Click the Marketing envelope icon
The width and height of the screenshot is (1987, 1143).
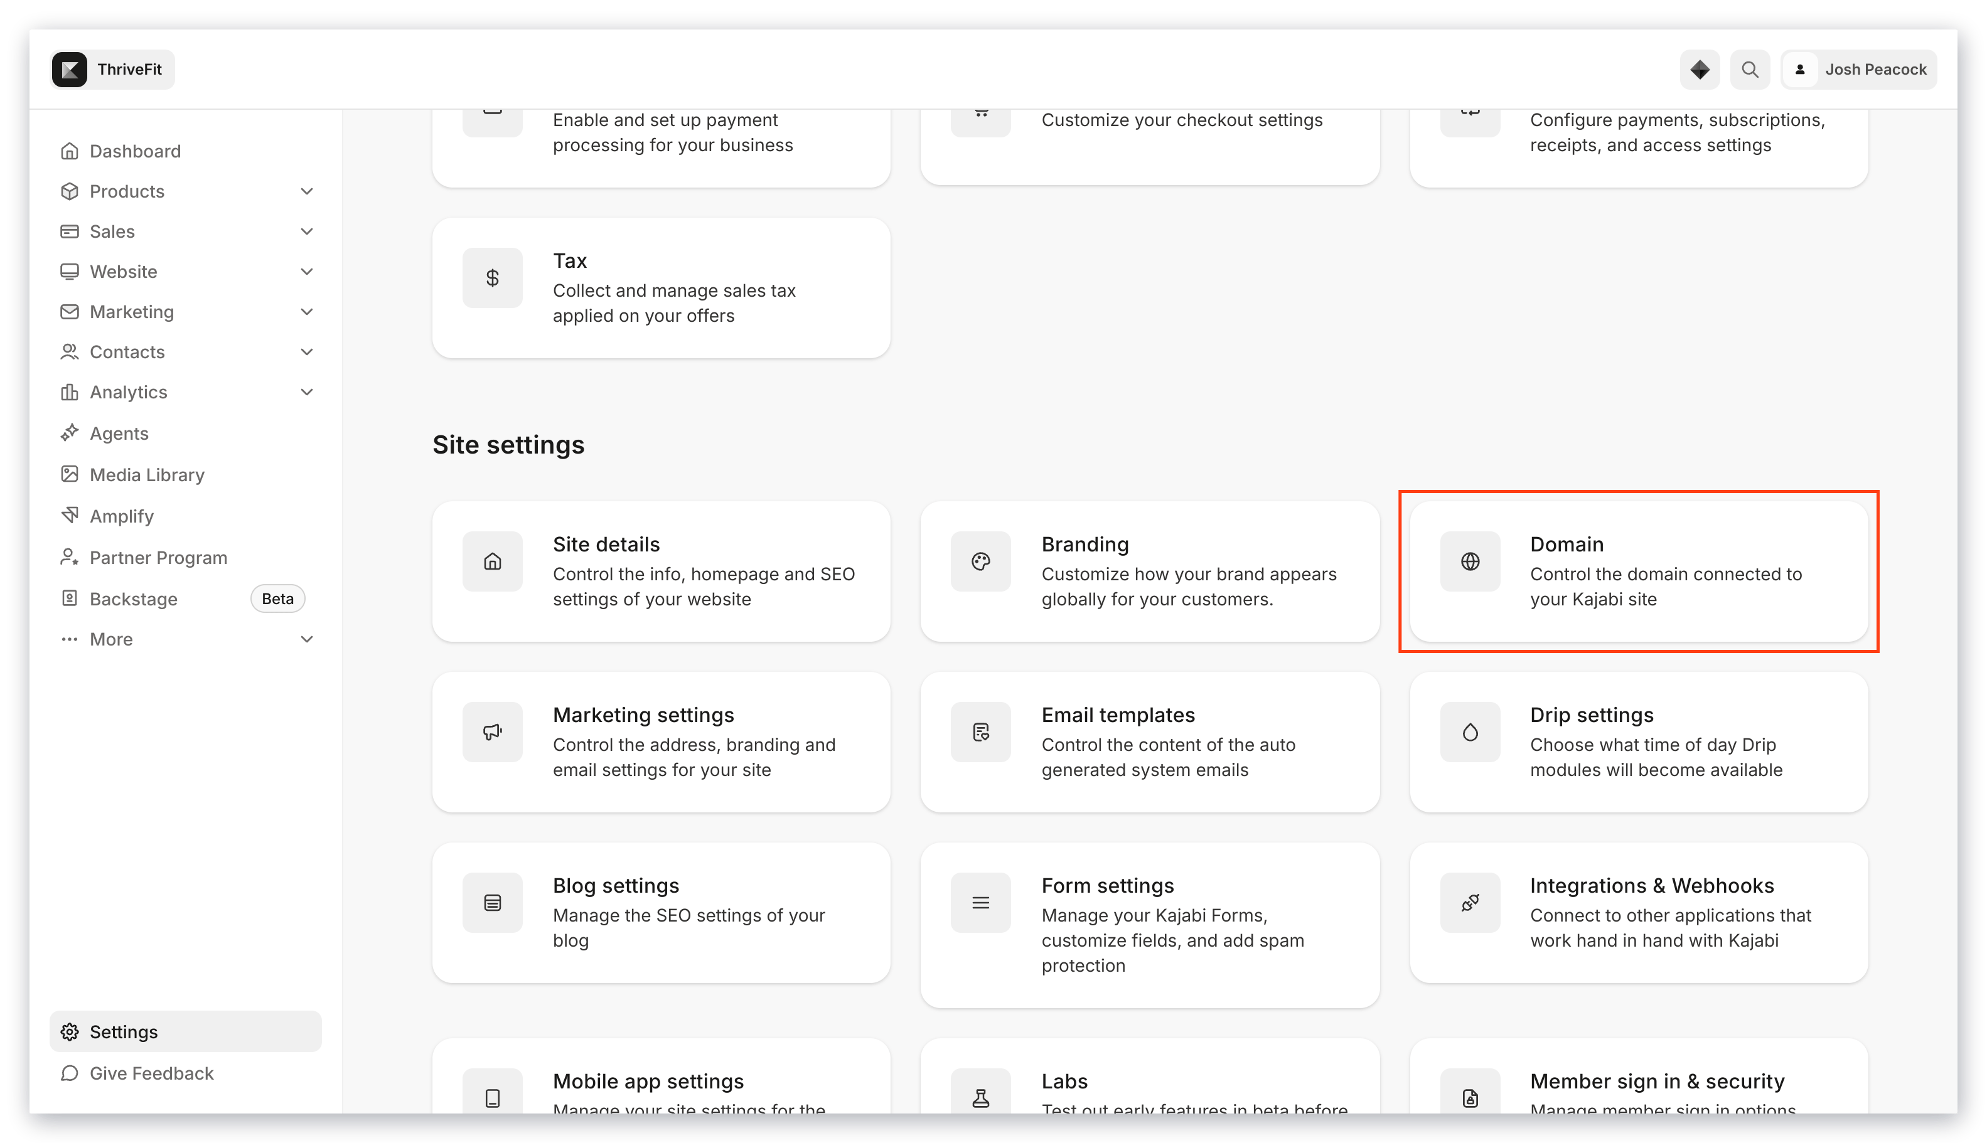pyautogui.click(x=69, y=312)
